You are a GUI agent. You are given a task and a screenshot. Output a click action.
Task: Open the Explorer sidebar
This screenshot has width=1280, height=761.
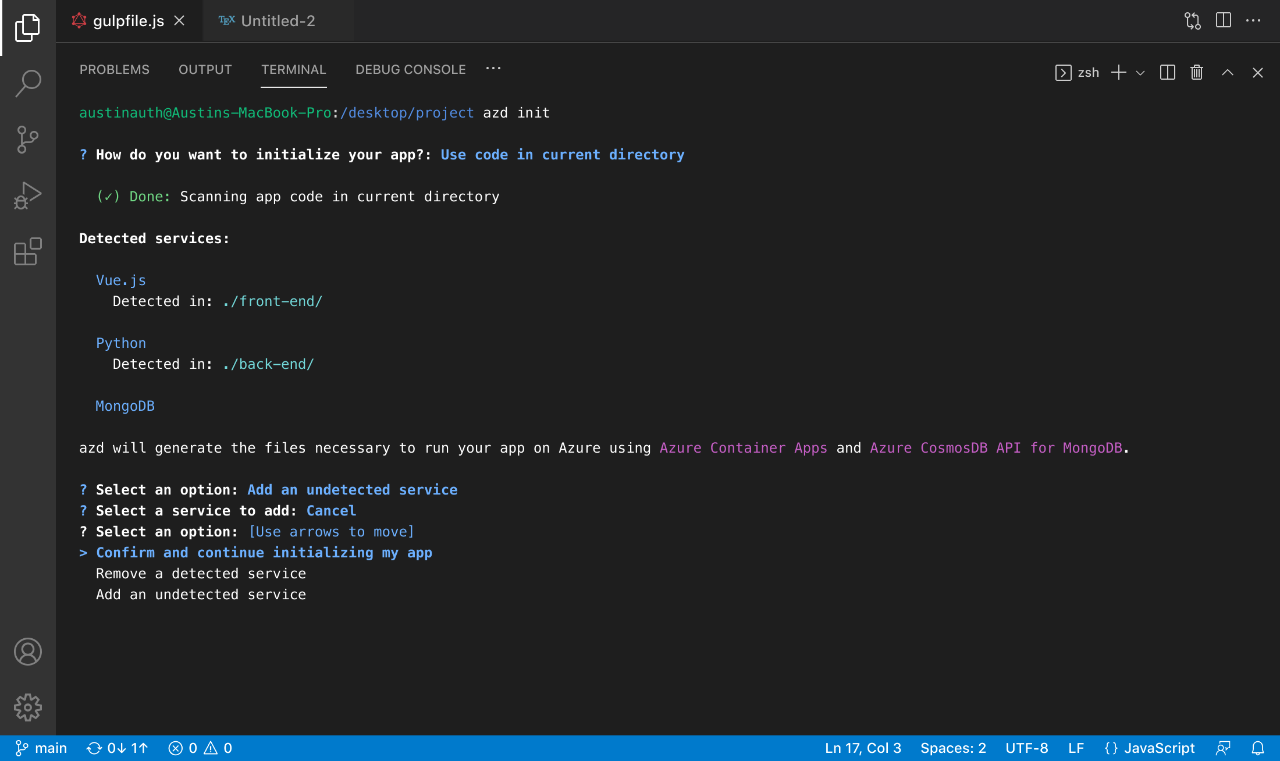pyautogui.click(x=27, y=27)
